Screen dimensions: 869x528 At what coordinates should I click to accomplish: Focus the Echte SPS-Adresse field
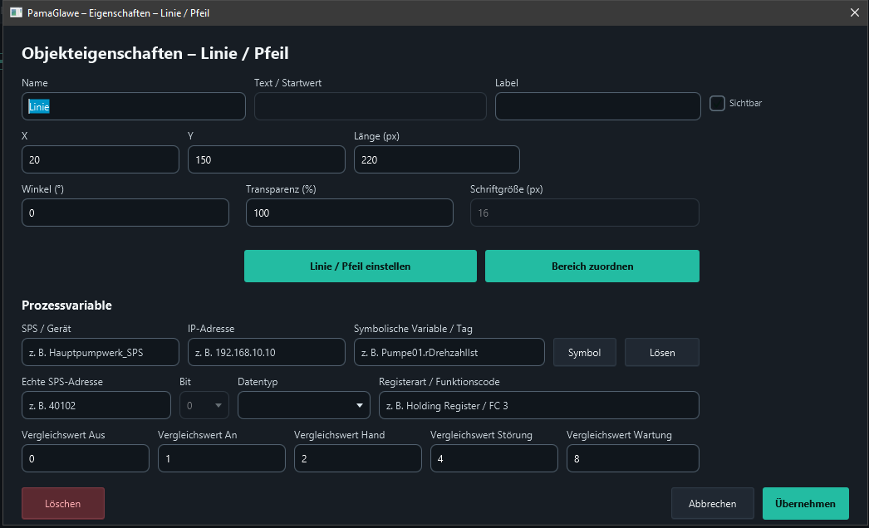pyautogui.click(x=96, y=406)
